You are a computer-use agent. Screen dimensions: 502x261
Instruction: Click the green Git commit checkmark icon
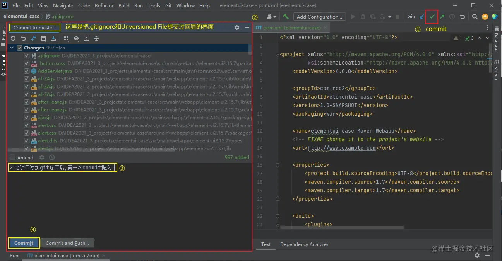pos(432,17)
